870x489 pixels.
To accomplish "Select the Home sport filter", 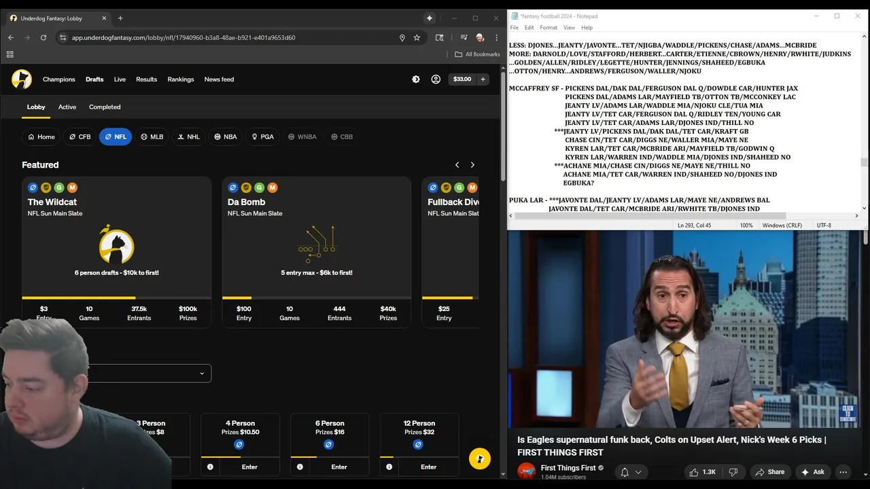I will tap(41, 137).
